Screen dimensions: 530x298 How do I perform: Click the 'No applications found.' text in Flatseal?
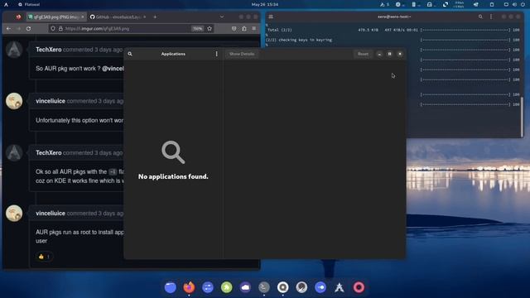tap(173, 176)
